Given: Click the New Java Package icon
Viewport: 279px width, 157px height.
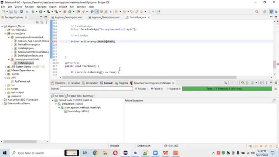Looking at the screenshot, I should click(x=65, y=12).
